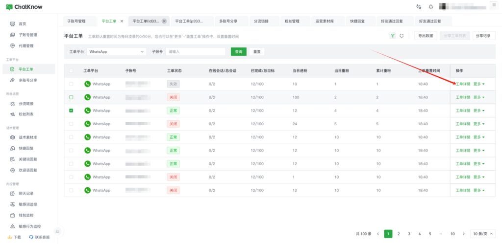
Task: Click the green 查询 button
Action: click(239, 52)
